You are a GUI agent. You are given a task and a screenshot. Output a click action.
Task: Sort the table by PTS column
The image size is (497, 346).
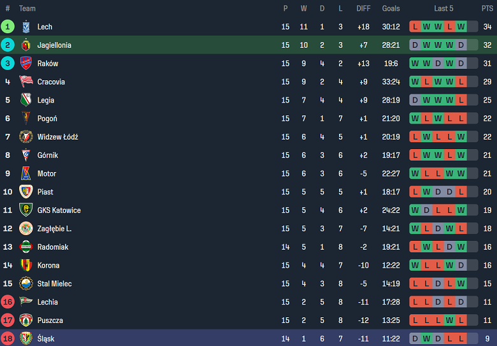tap(487, 8)
